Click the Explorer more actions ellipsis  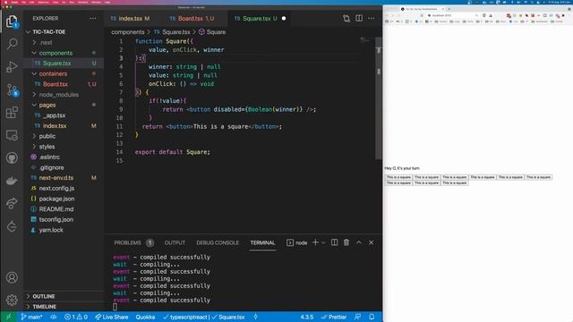coord(93,18)
